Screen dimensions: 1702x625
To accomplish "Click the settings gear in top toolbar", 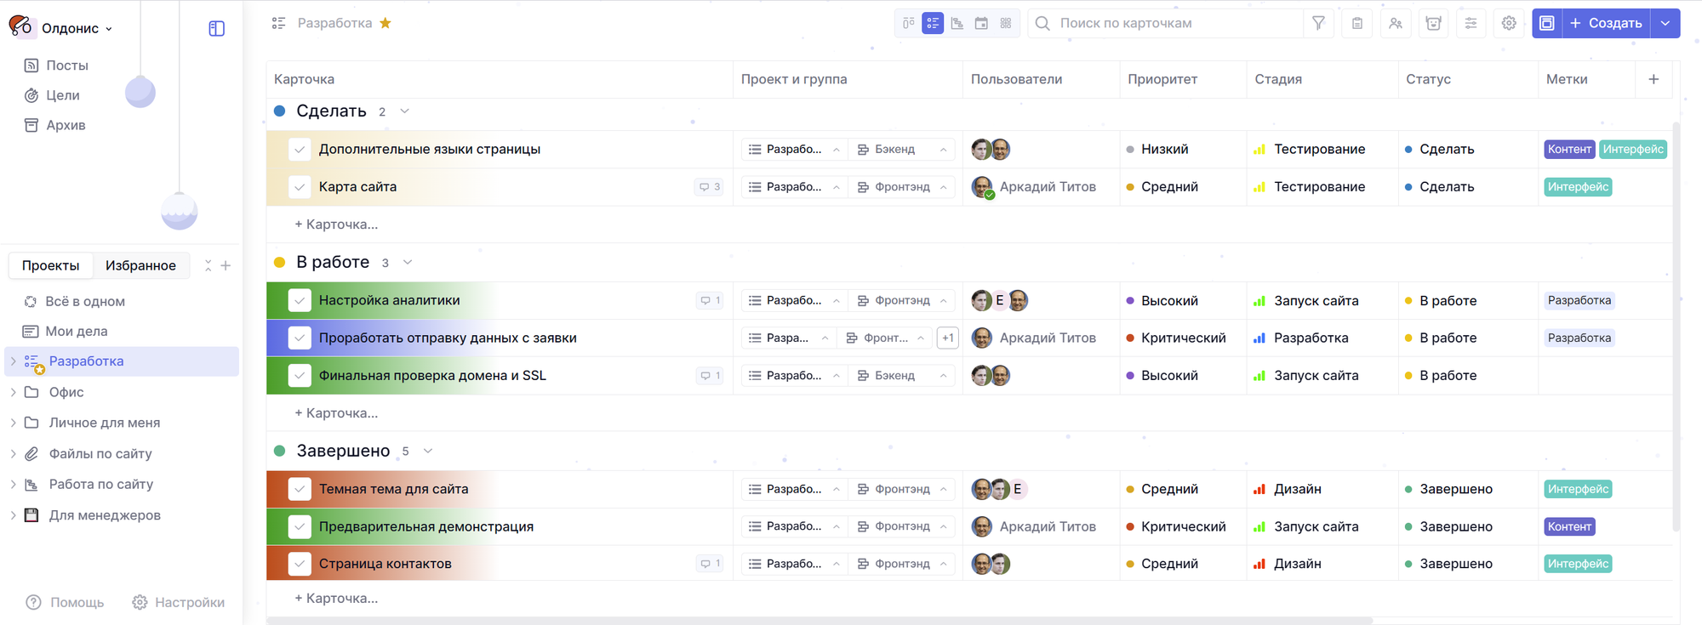I will point(1509,24).
